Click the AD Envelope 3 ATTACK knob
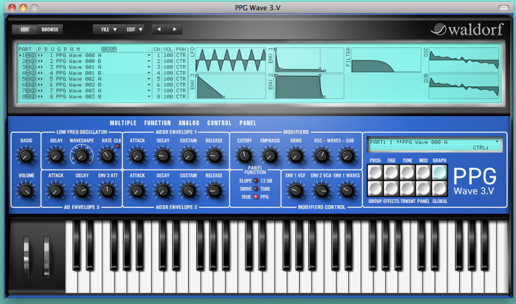This screenshot has height=304, width=516. click(x=55, y=190)
